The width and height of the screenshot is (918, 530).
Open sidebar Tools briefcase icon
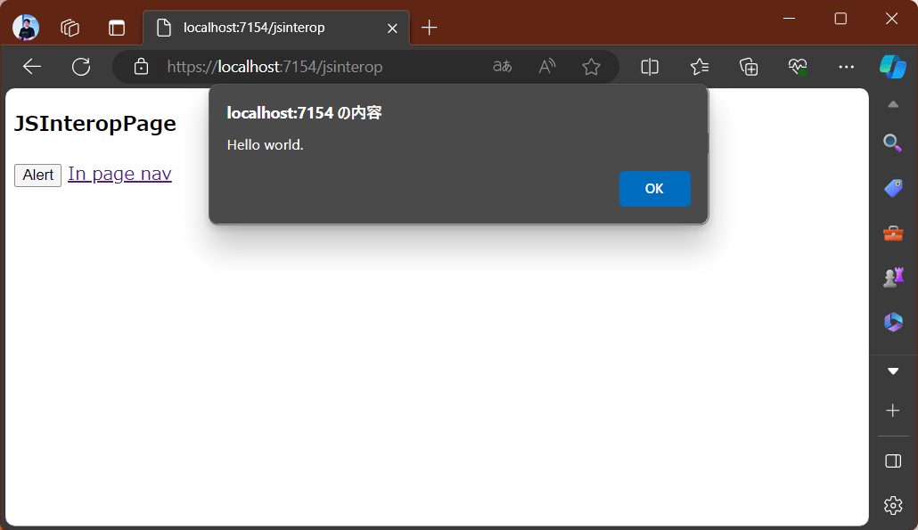(x=893, y=232)
